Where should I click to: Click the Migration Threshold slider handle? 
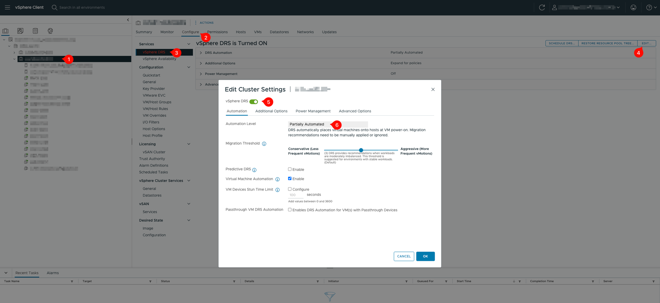pos(361,150)
